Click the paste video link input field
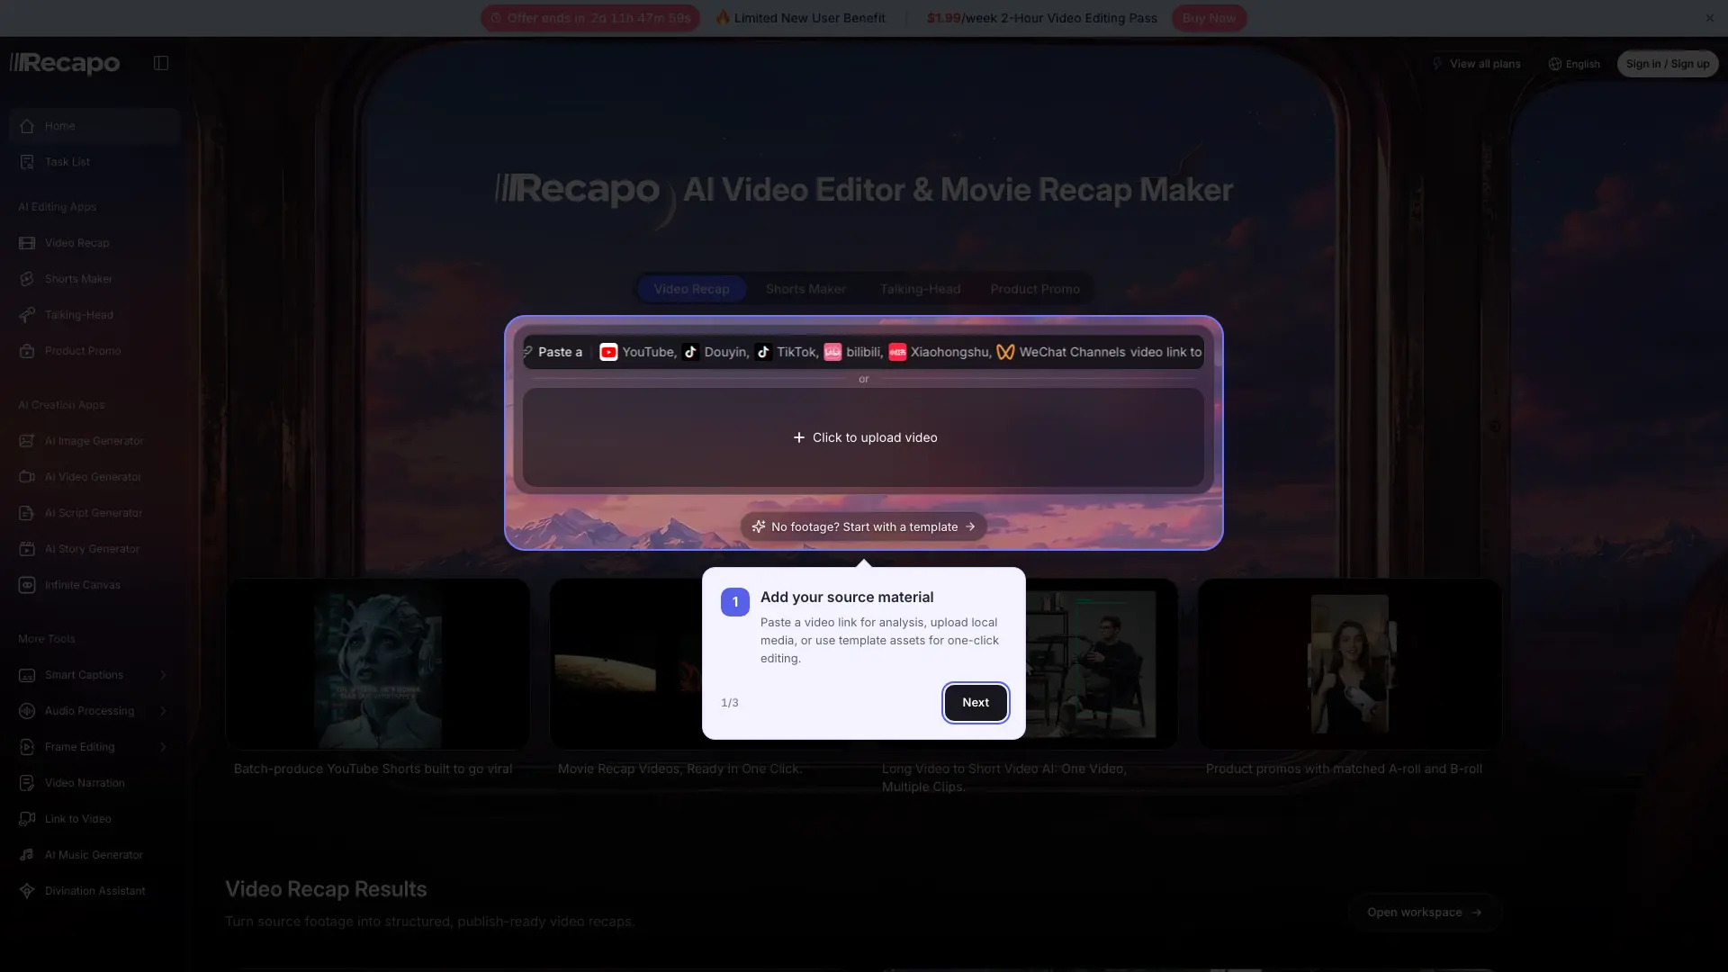The width and height of the screenshot is (1728, 972). (863, 352)
